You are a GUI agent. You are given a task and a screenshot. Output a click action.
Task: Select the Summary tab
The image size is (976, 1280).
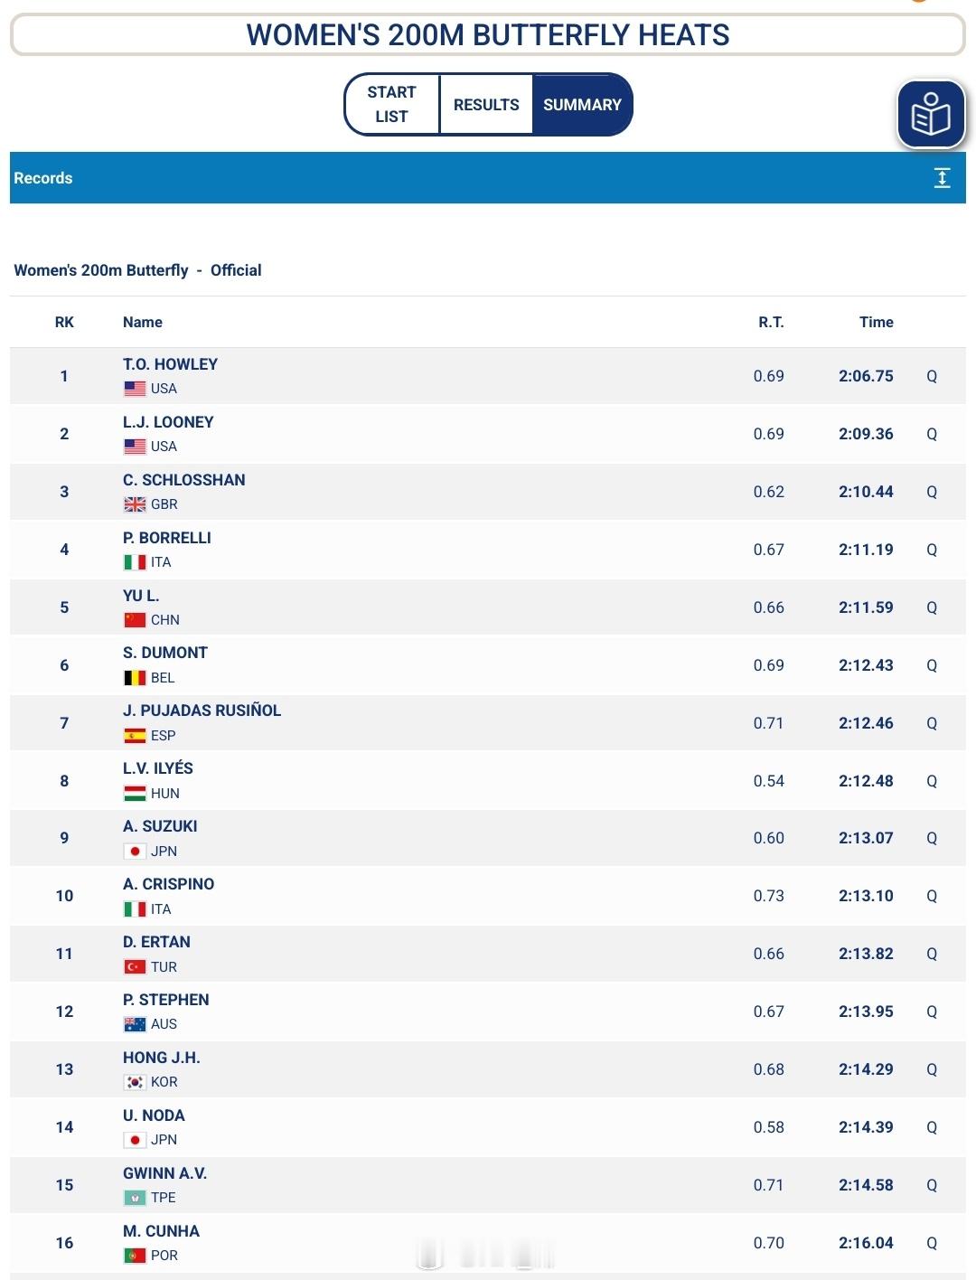click(582, 105)
